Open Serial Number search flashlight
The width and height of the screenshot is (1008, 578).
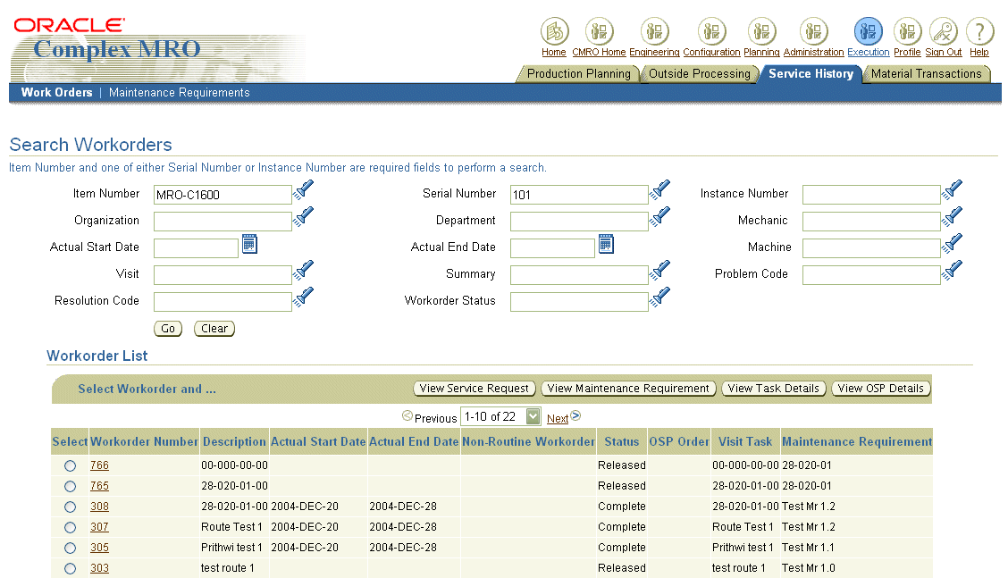click(660, 189)
